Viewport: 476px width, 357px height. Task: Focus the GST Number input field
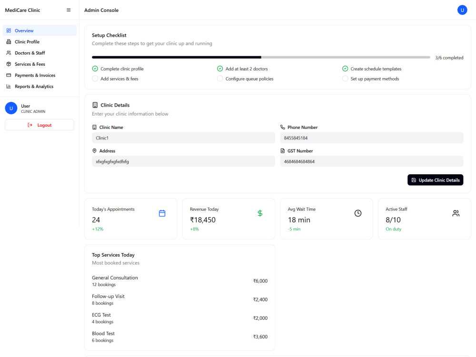[x=372, y=161]
